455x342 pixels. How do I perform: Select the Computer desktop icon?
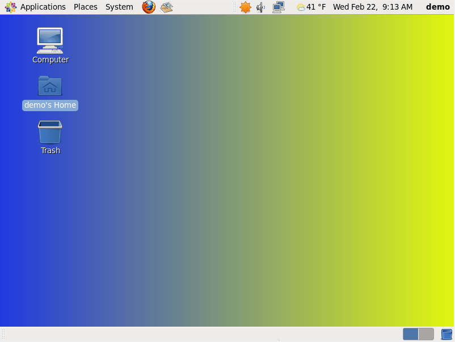click(x=50, y=40)
